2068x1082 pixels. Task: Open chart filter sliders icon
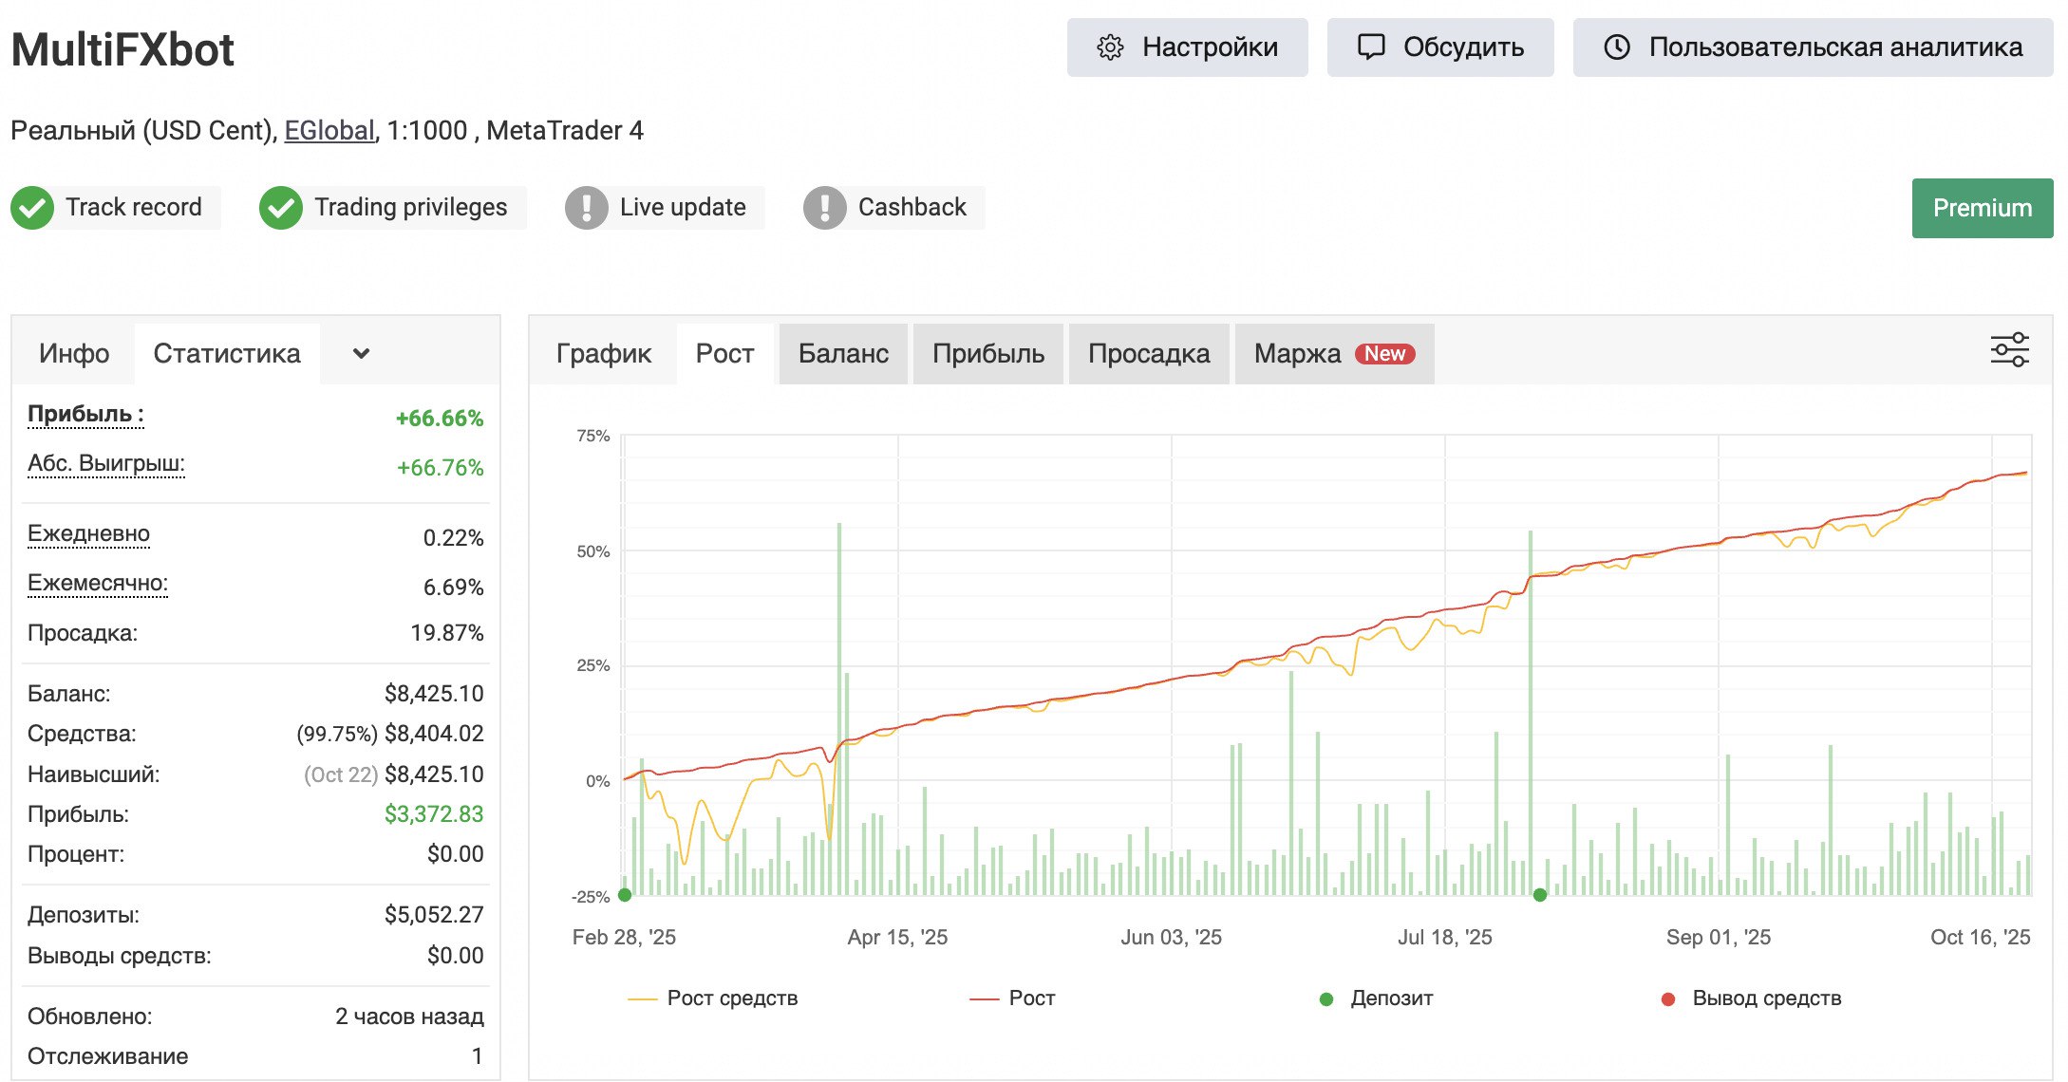coord(2009,349)
